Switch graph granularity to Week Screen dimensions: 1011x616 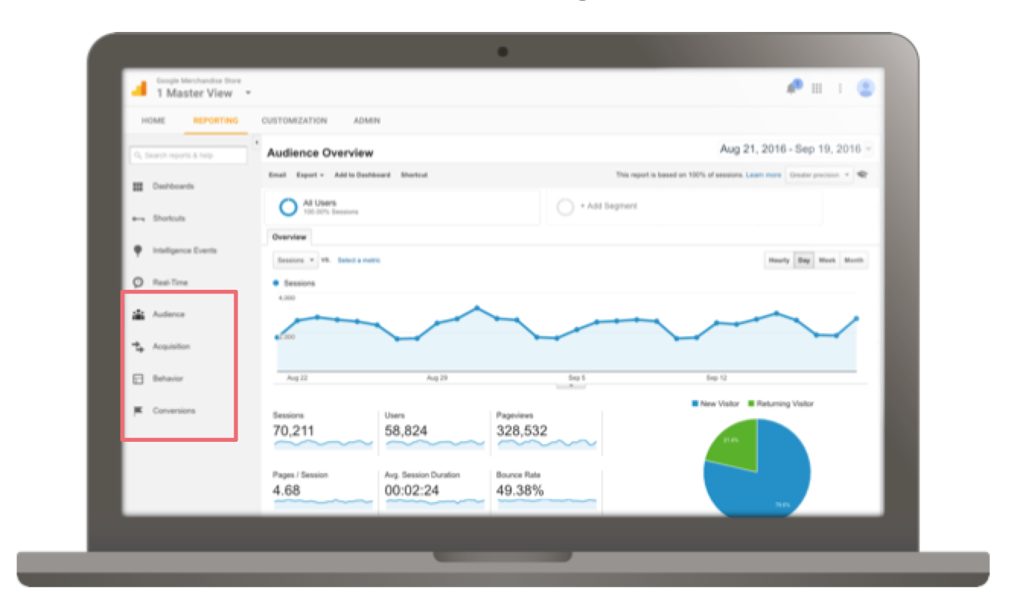pos(827,260)
